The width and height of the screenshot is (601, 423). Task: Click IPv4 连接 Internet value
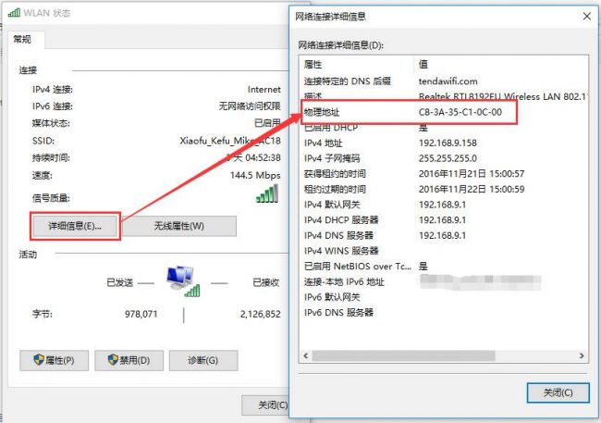coord(264,90)
